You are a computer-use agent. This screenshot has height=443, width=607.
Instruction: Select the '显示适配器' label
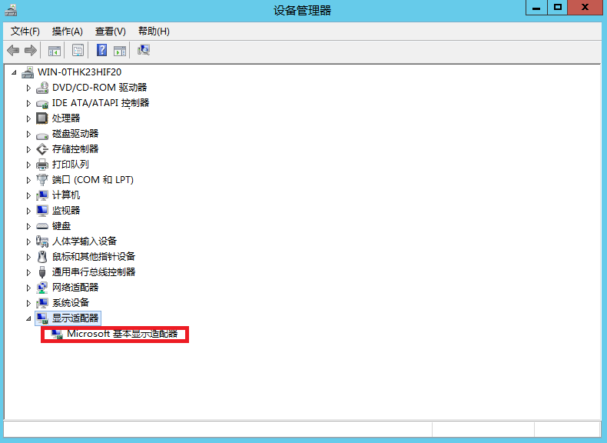pos(75,318)
